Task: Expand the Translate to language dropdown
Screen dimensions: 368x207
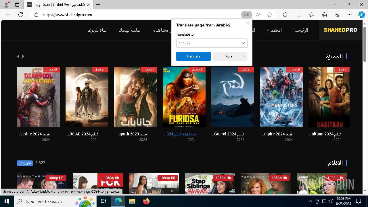Action: [212, 43]
